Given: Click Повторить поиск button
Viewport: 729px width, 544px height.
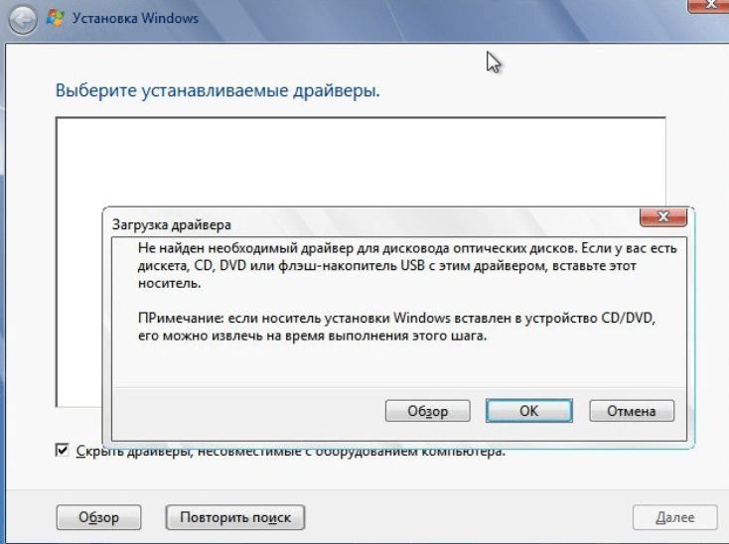Looking at the screenshot, I should point(235,517).
